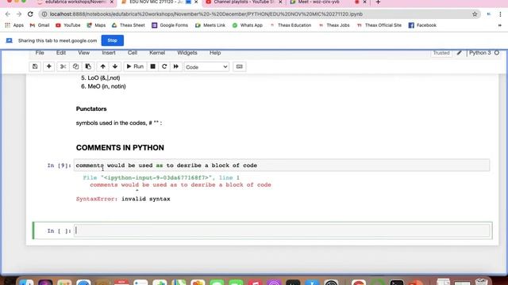This screenshot has width=508, height=285.
Task: Open the Maps bookmark
Action: (x=96, y=25)
